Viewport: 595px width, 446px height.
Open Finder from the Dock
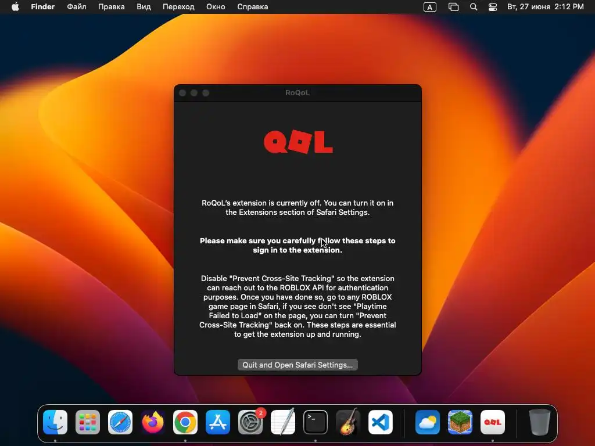click(55, 422)
